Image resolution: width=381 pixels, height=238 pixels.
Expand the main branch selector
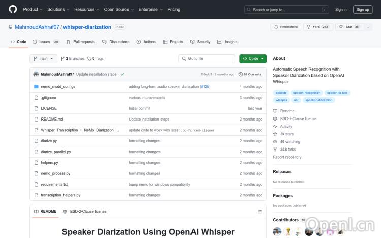point(43,59)
